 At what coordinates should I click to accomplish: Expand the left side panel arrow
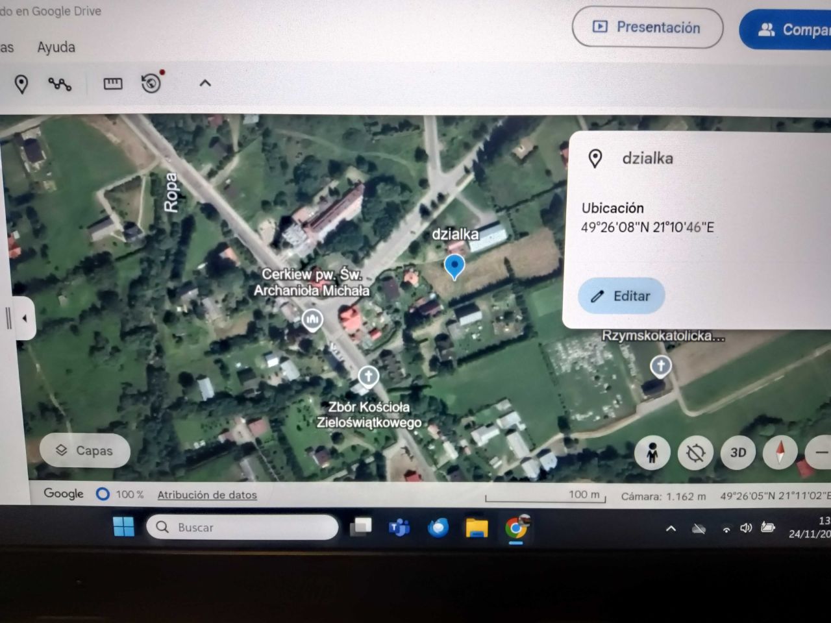tap(24, 318)
